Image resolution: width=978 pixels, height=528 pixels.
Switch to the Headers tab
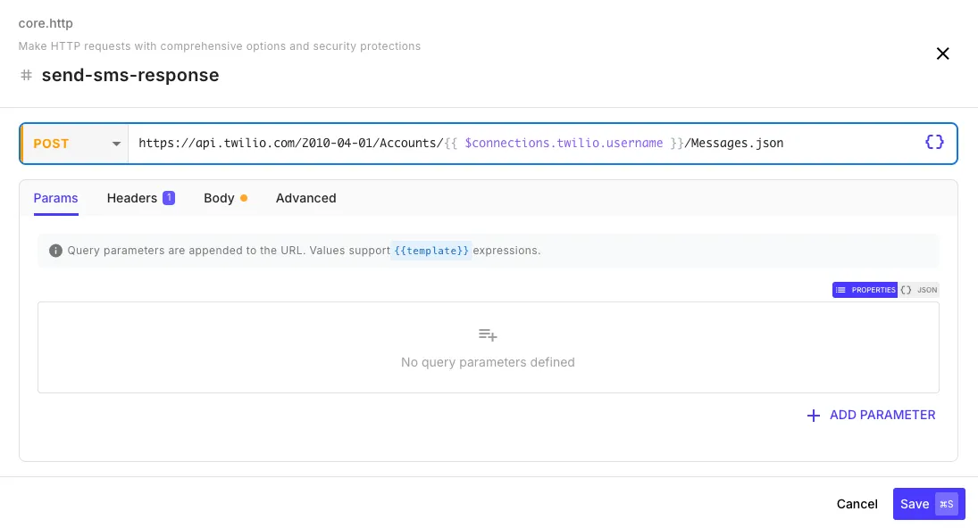point(134,198)
